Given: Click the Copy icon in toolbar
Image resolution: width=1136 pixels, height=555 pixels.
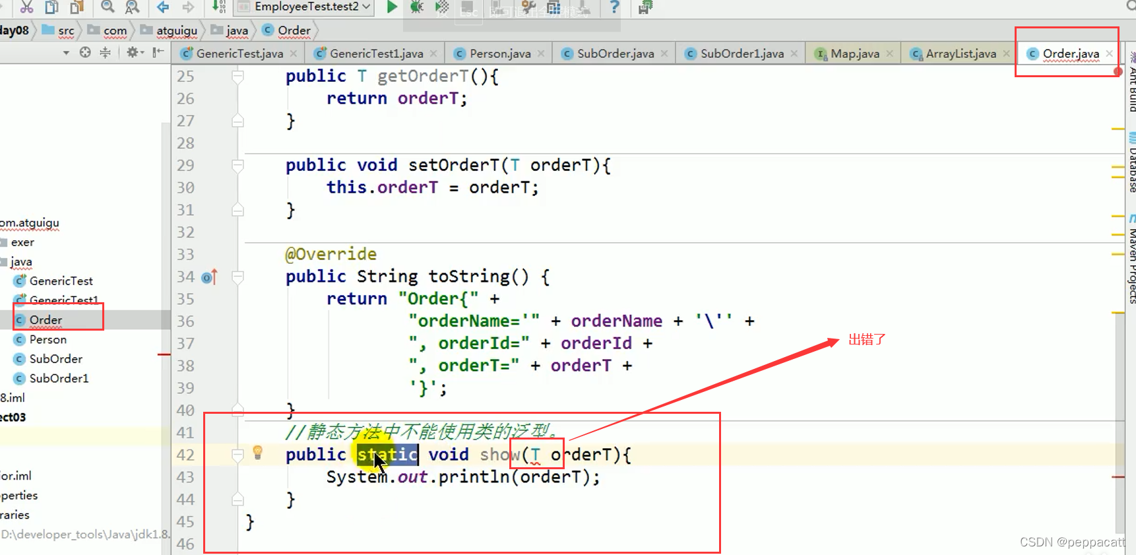Looking at the screenshot, I should click(51, 7).
